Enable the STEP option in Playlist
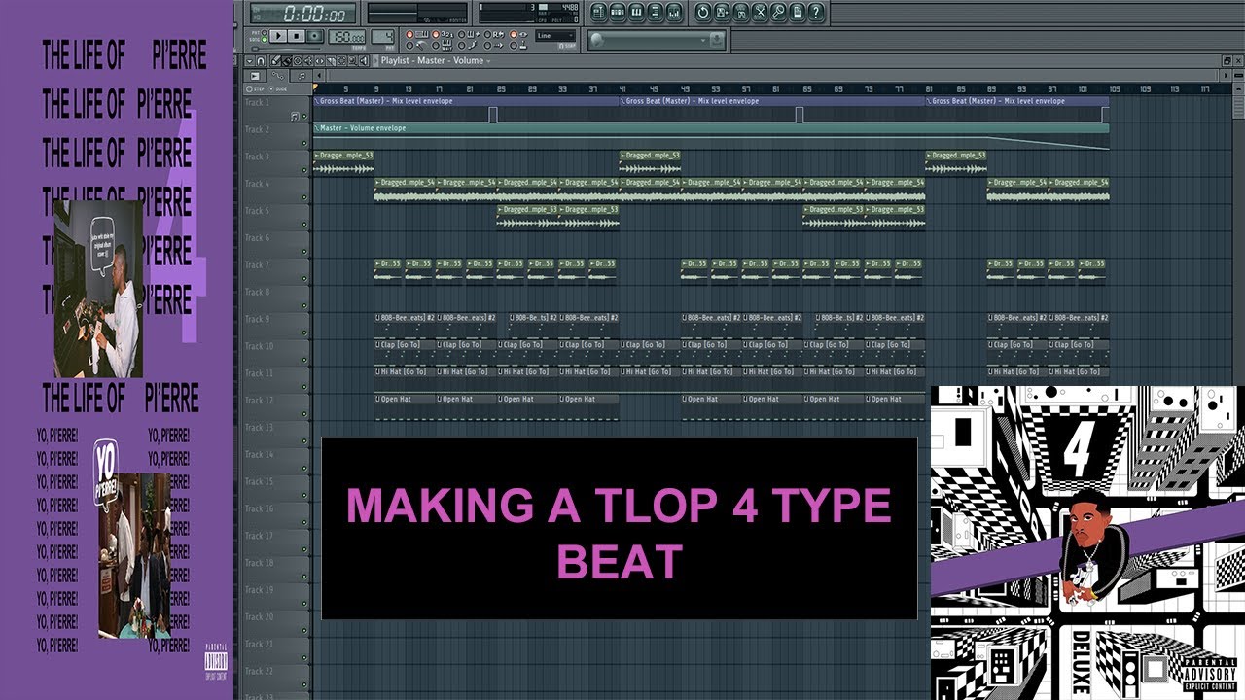The width and height of the screenshot is (1245, 700). [253, 88]
